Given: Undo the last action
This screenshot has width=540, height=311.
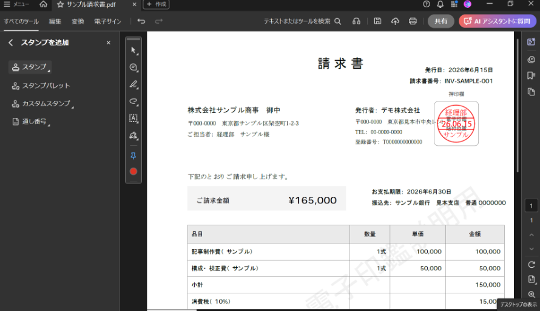Looking at the screenshot, I should click(x=141, y=21).
